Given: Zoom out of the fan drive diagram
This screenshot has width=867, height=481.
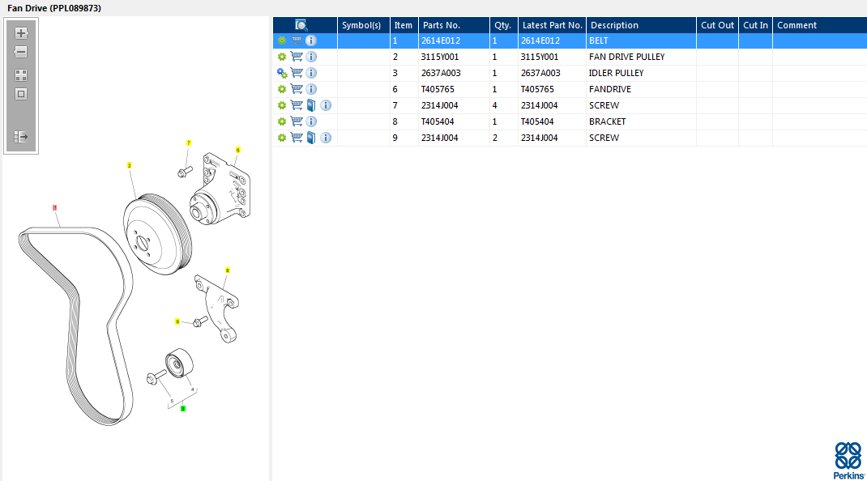Looking at the screenshot, I should [x=21, y=53].
